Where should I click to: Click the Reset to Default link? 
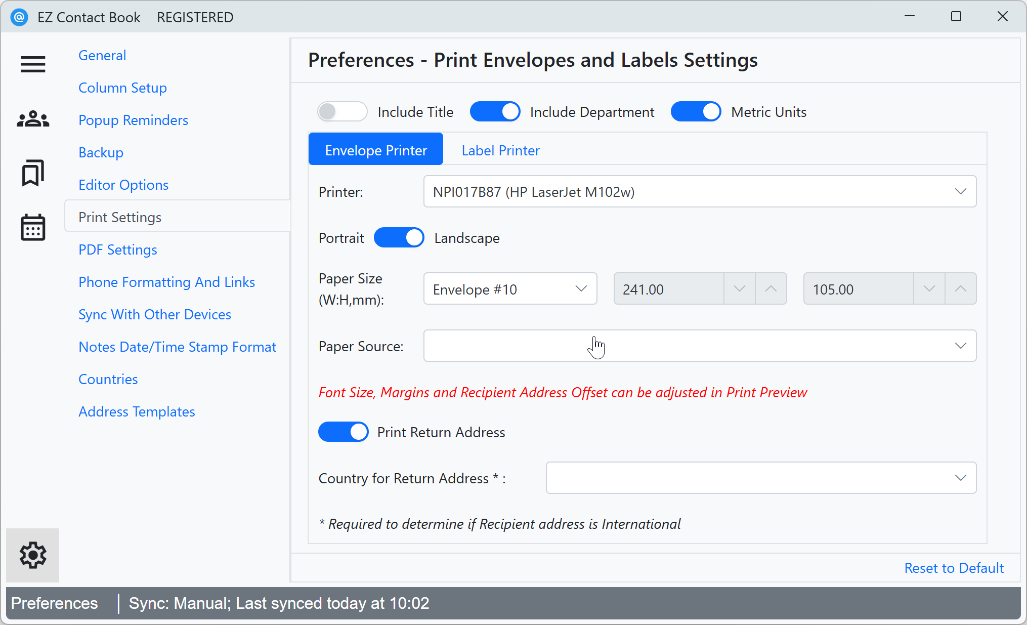tap(953, 567)
